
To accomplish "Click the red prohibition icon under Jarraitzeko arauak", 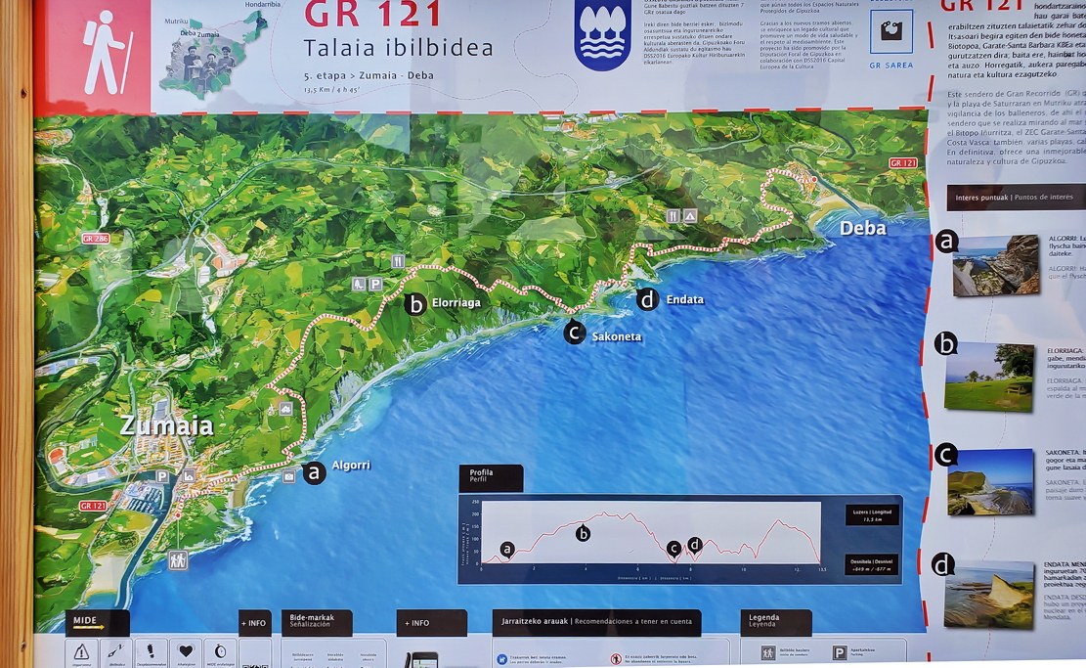I will pos(616,659).
